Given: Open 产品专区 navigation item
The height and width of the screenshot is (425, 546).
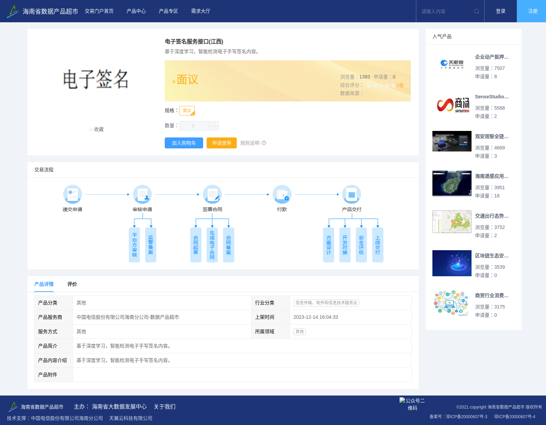Looking at the screenshot, I should coord(169,11).
